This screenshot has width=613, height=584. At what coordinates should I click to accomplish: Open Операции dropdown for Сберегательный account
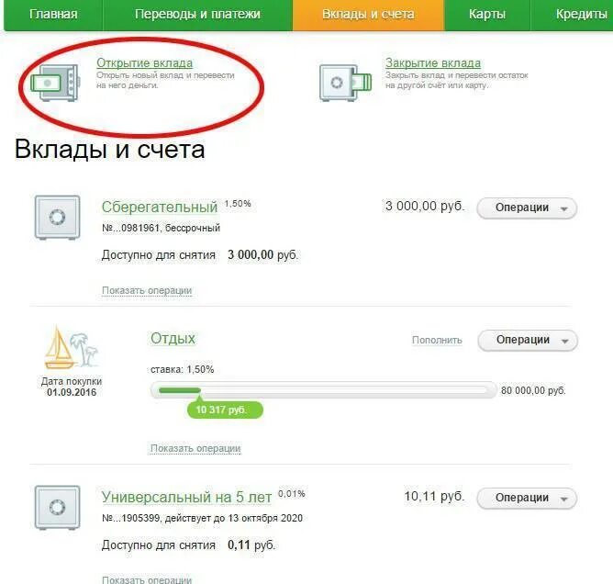[527, 208]
